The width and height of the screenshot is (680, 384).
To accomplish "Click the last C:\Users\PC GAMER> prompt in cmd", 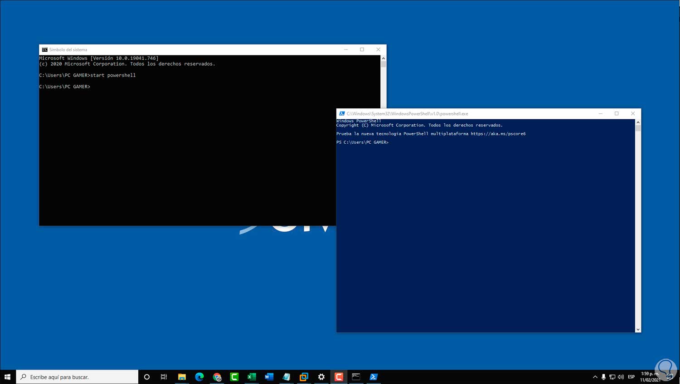I will click(x=65, y=87).
